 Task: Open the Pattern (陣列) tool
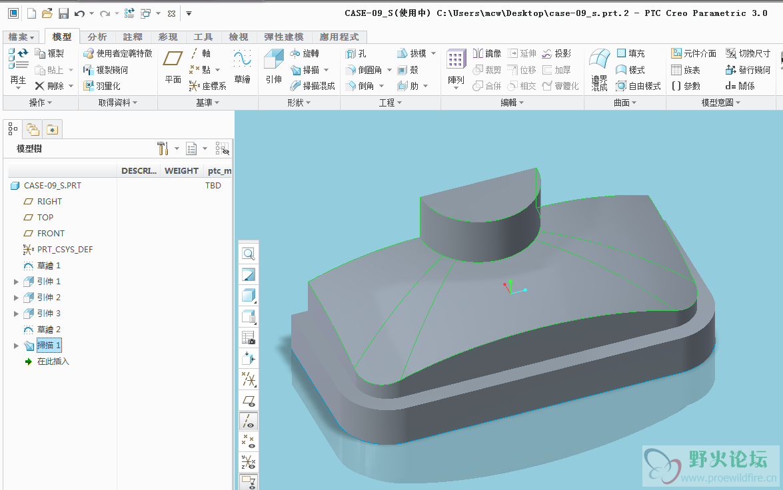coord(455,67)
